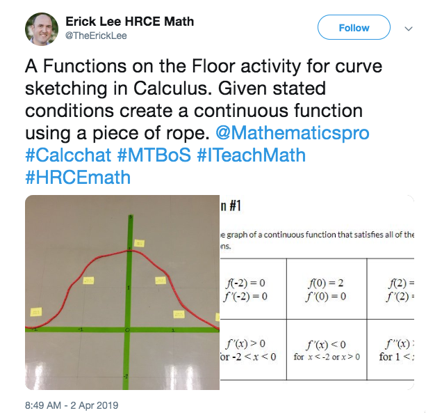Click the sticky note at the curve's peak
The height and width of the screenshot is (413, 426).
(139, 243)
